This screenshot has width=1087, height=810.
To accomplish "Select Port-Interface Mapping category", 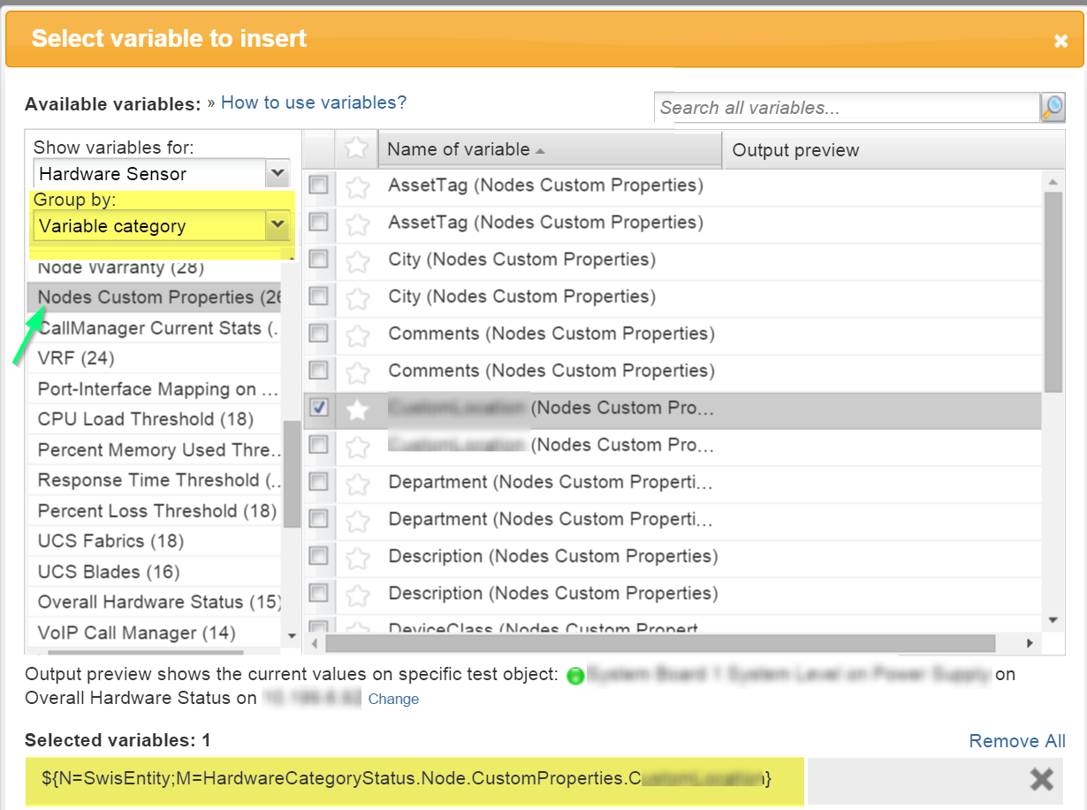I will click(x=156, y=390).
